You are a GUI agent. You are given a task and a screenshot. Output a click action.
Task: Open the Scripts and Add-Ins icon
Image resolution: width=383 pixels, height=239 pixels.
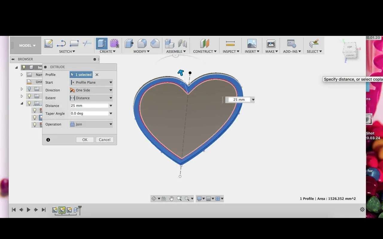(x=291, y=44)
